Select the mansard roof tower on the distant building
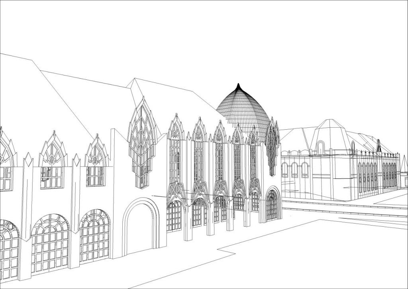 329,136
